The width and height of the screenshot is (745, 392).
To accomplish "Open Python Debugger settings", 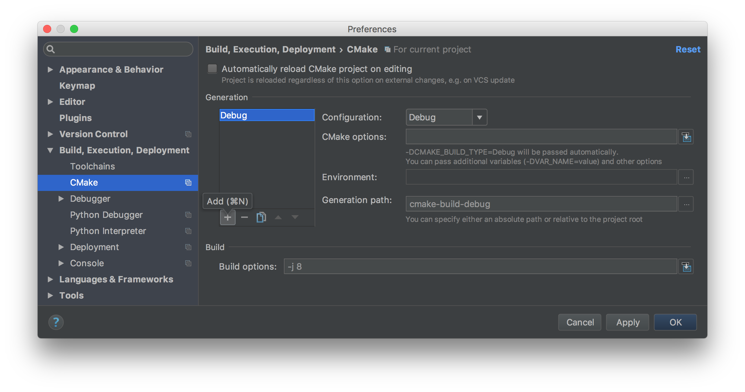I will [x=106, y=215].
